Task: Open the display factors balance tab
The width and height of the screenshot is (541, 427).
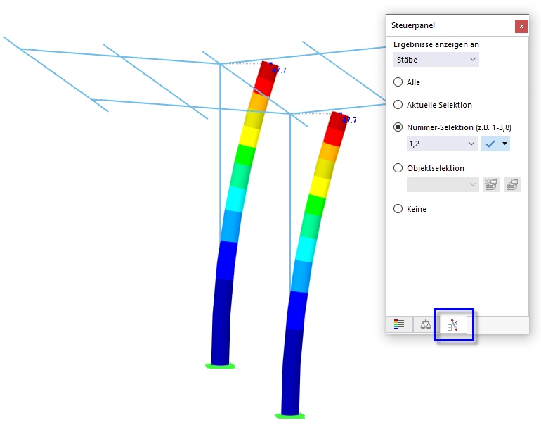Action: tap(425, 324)
